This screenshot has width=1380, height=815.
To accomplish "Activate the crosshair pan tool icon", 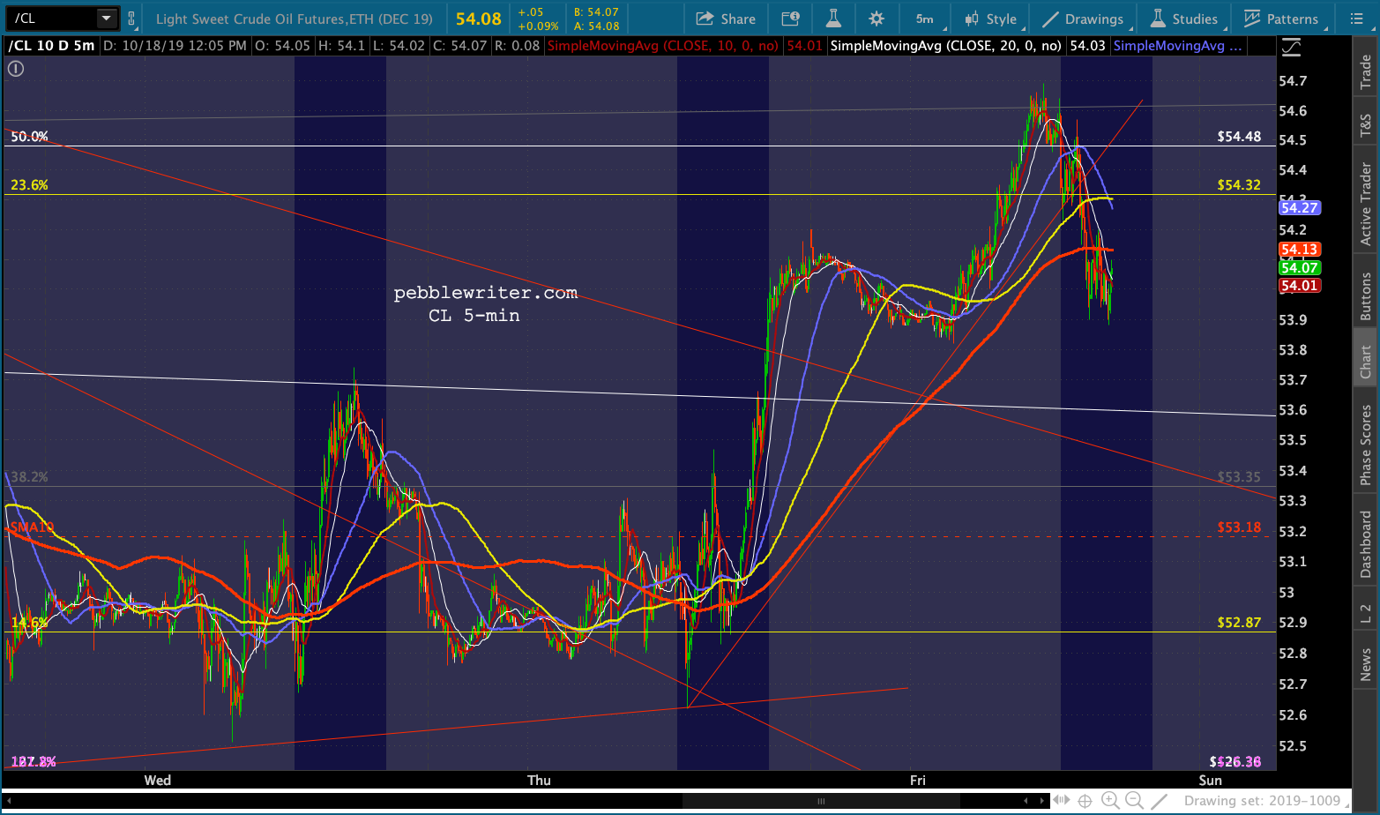I will coord(1085,801).
